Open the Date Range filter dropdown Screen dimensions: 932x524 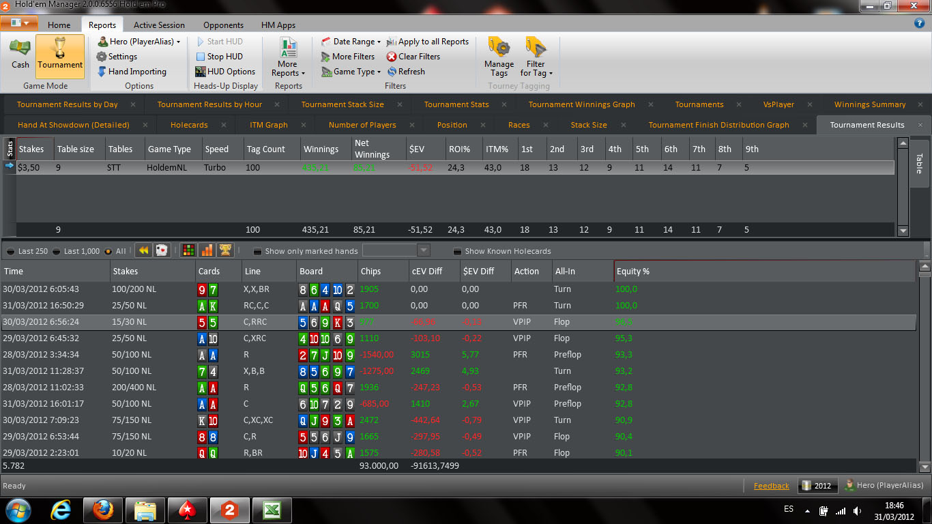351,42
